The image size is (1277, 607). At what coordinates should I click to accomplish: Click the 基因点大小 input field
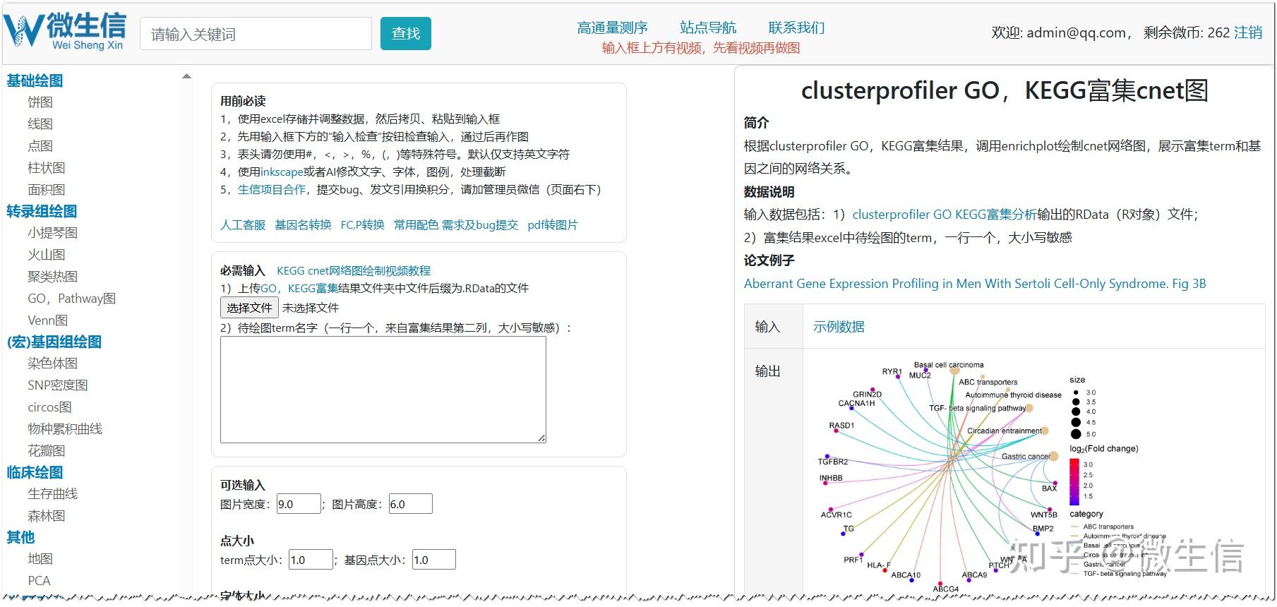[434, 560]
